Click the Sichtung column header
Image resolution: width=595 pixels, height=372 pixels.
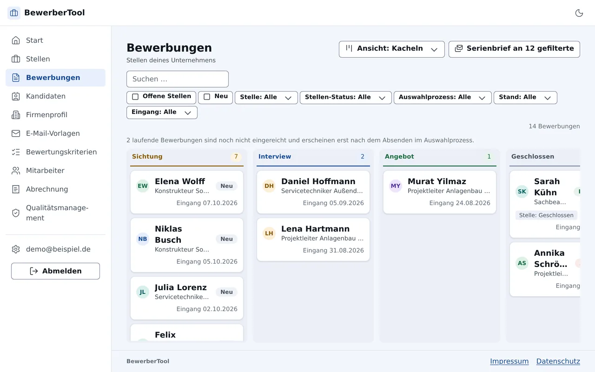(x=187, y=157)
